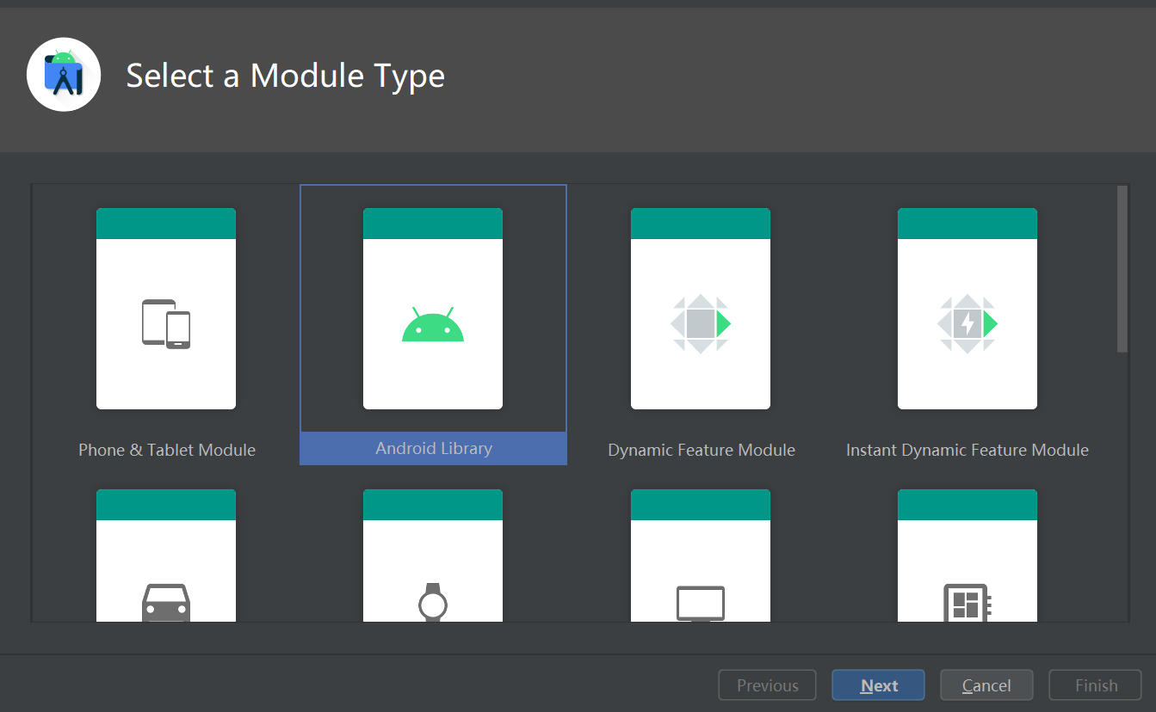The image size is (1156, 712).
Task: Click the Dynamic Feature Module label
Action: tap(702, 450)
